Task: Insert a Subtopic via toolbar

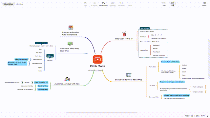Action: (x=94, y=4)
